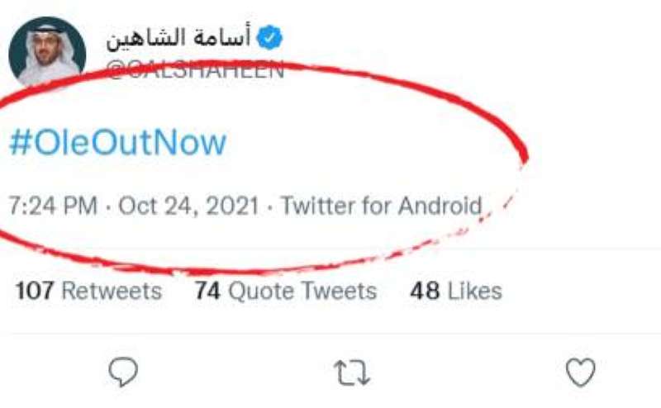This screenshot has height=408, width=661.
Task: Click the 7:24 PM timestamp
Action: [53, 205]
